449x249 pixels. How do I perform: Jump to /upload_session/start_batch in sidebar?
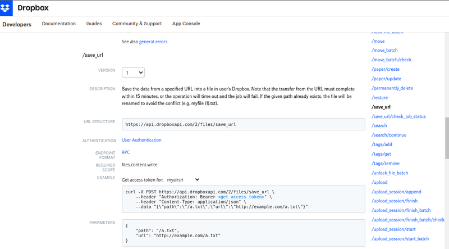tap(400, 239)
